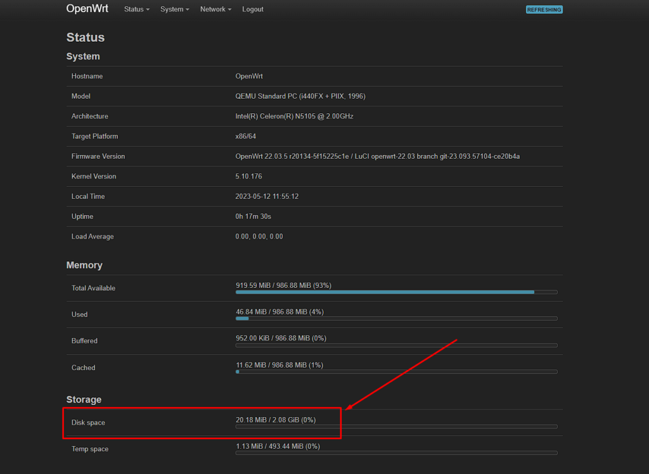Viewport: 649px width, 474px height.
Task: Select 919.59 MiB / 986.88 MiB (93%) text
Action: (283, 285)
